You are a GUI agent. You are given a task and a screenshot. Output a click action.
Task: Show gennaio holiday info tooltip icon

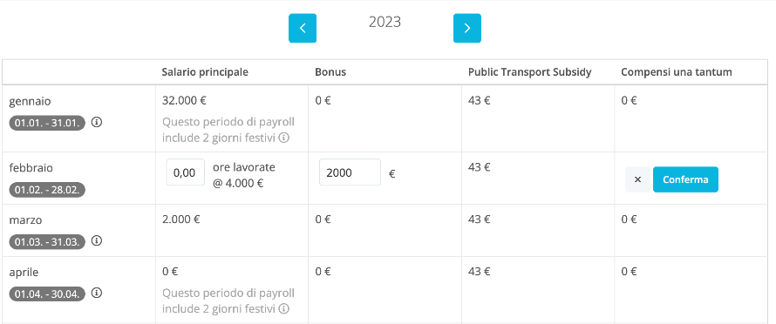pos(283,138)
